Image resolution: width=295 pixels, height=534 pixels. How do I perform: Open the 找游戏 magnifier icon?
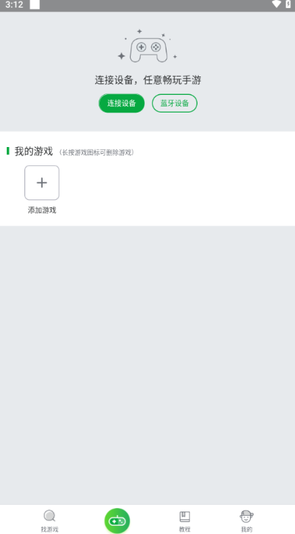point(49,516)
